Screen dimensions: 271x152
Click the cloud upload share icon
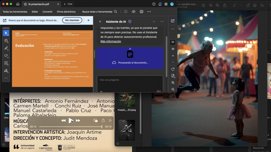(x=133, y=12)
